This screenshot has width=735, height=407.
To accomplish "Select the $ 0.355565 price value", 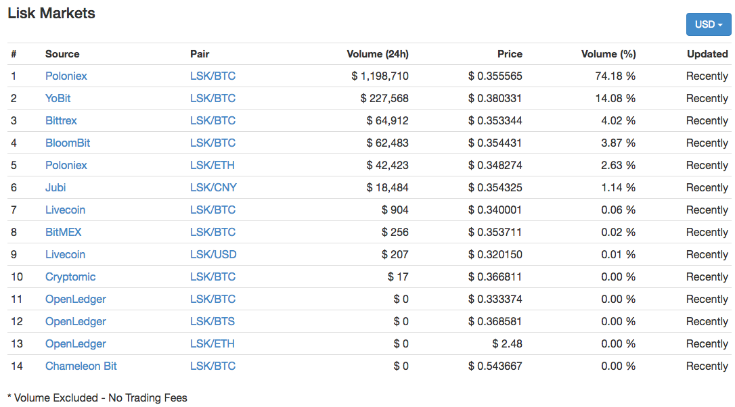I will [495, 76].
